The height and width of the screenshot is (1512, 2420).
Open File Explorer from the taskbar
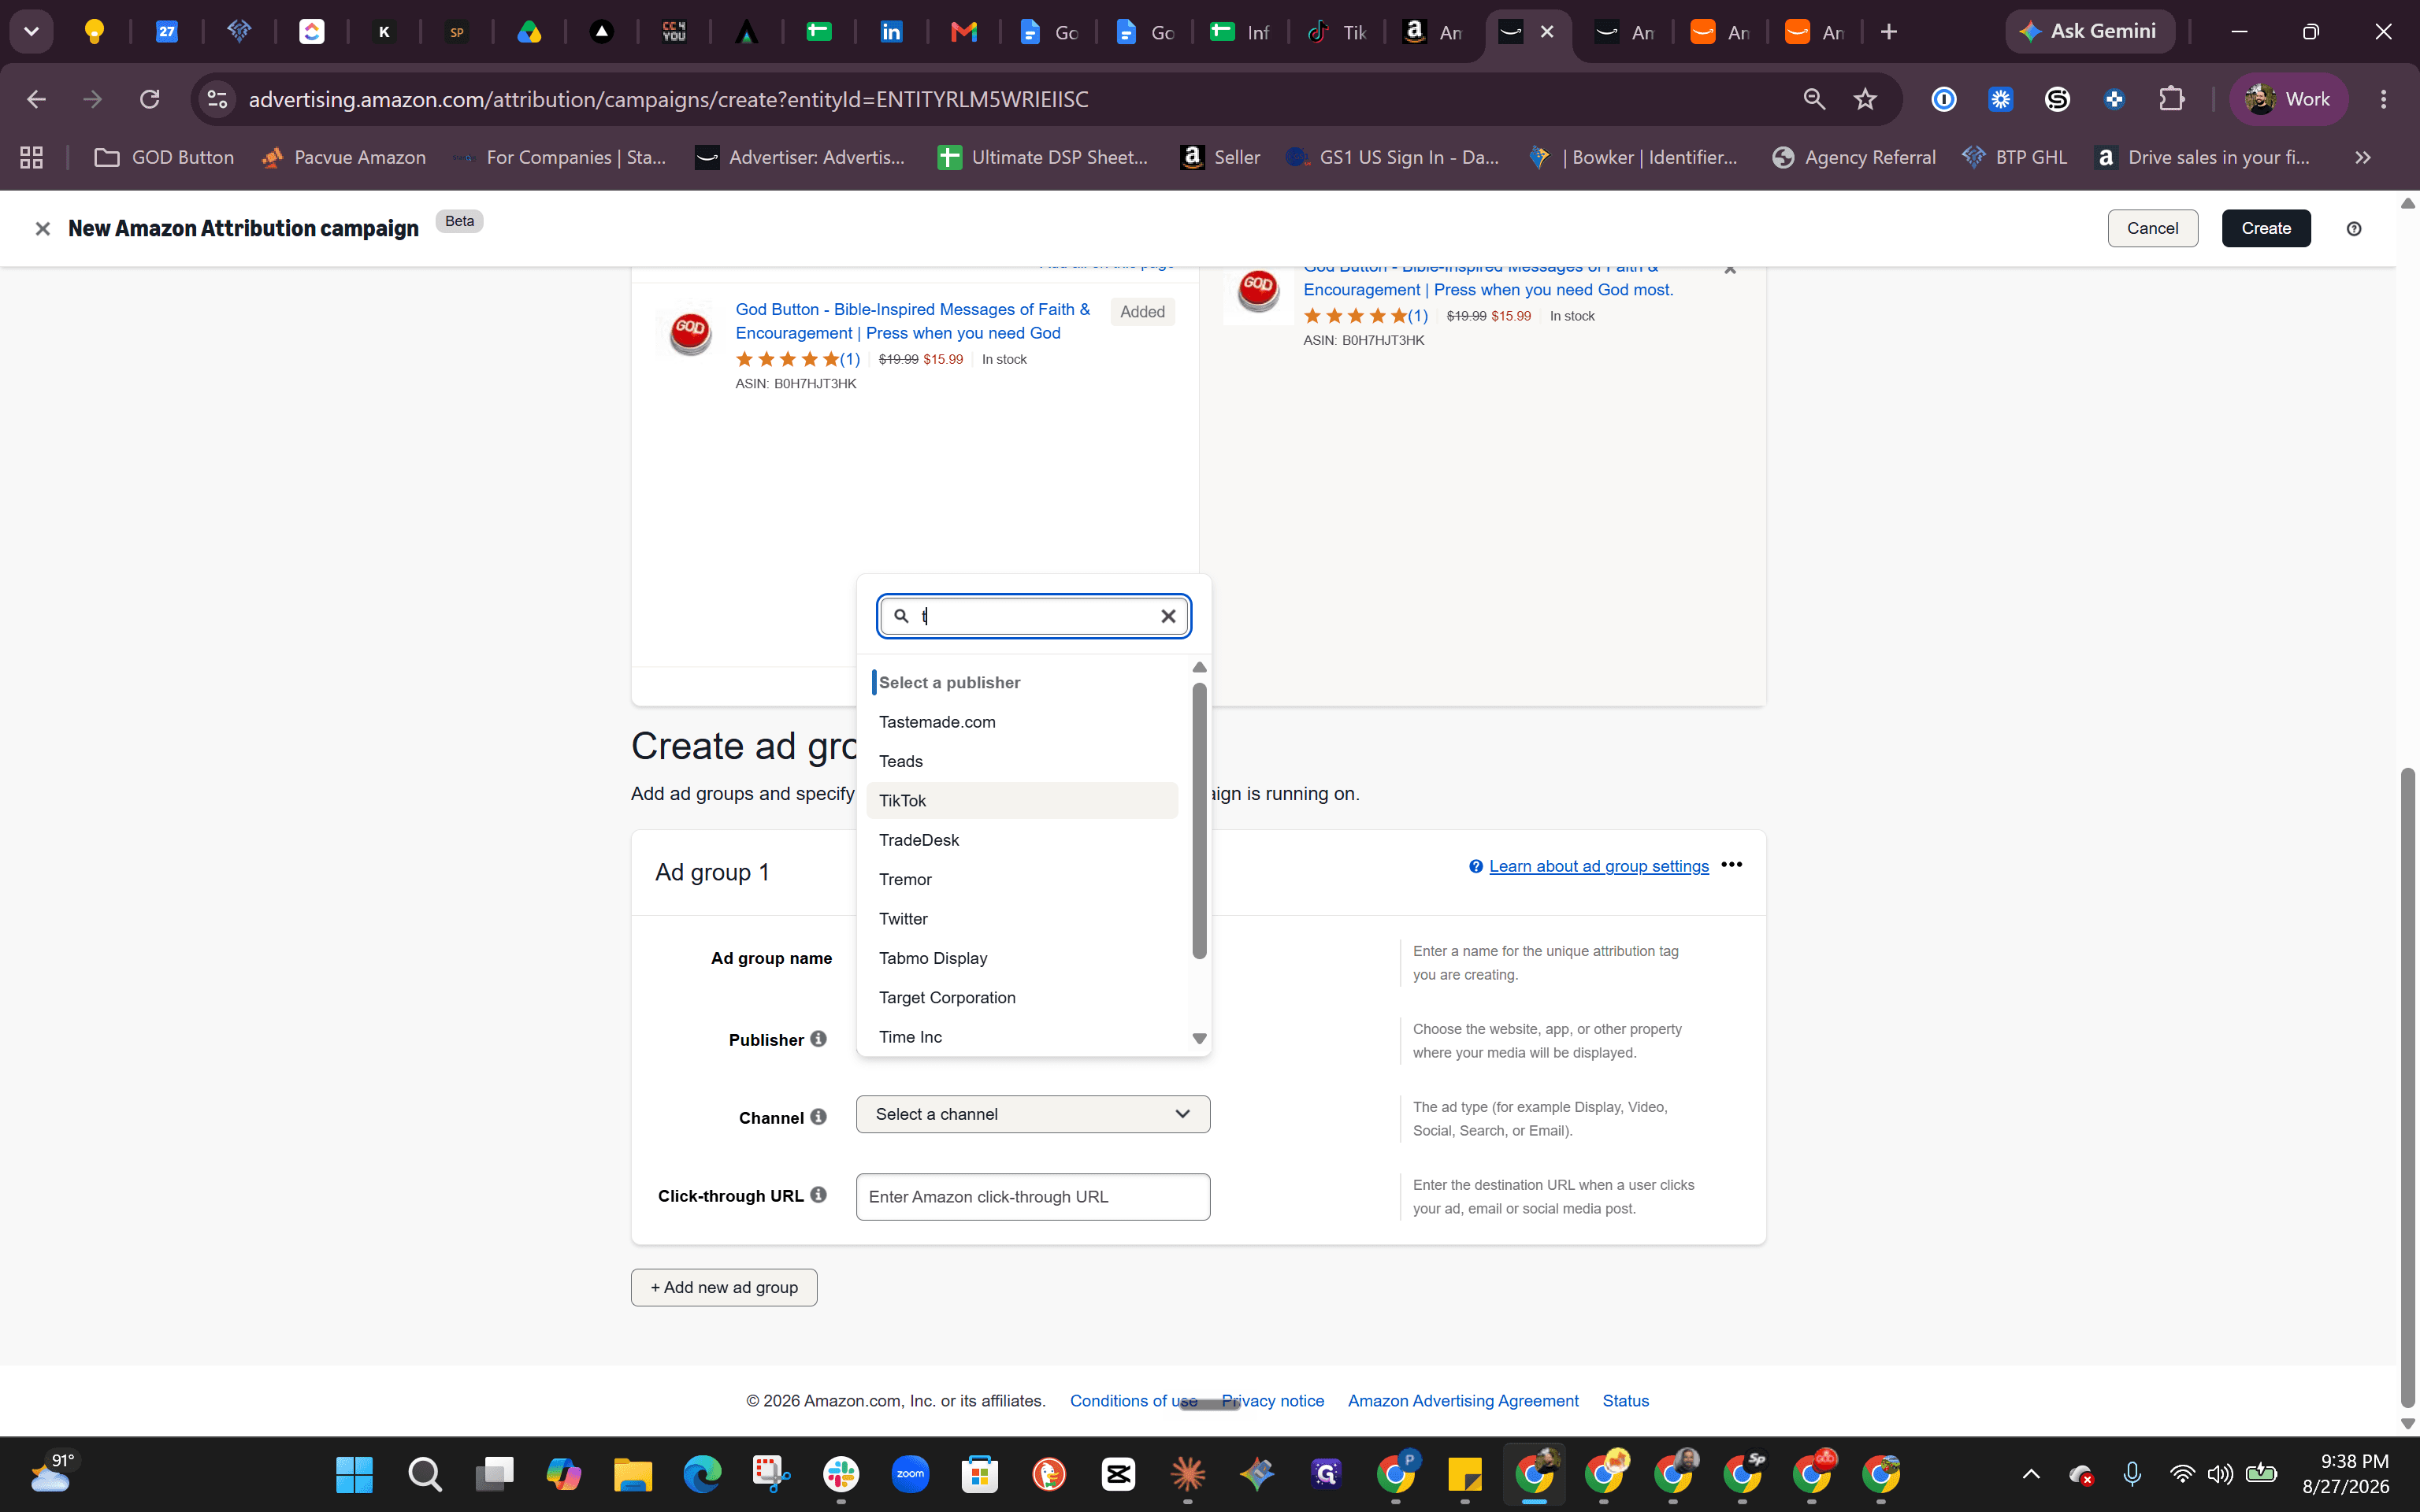[x=632, y=1474]
